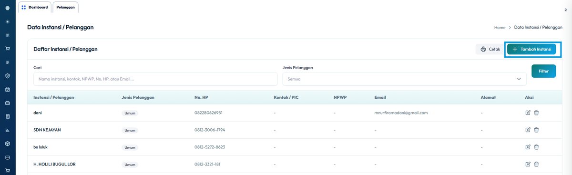This screenshot has height=175, width=572.
Task: Click the No. HP column header
Action: [201, 97]
